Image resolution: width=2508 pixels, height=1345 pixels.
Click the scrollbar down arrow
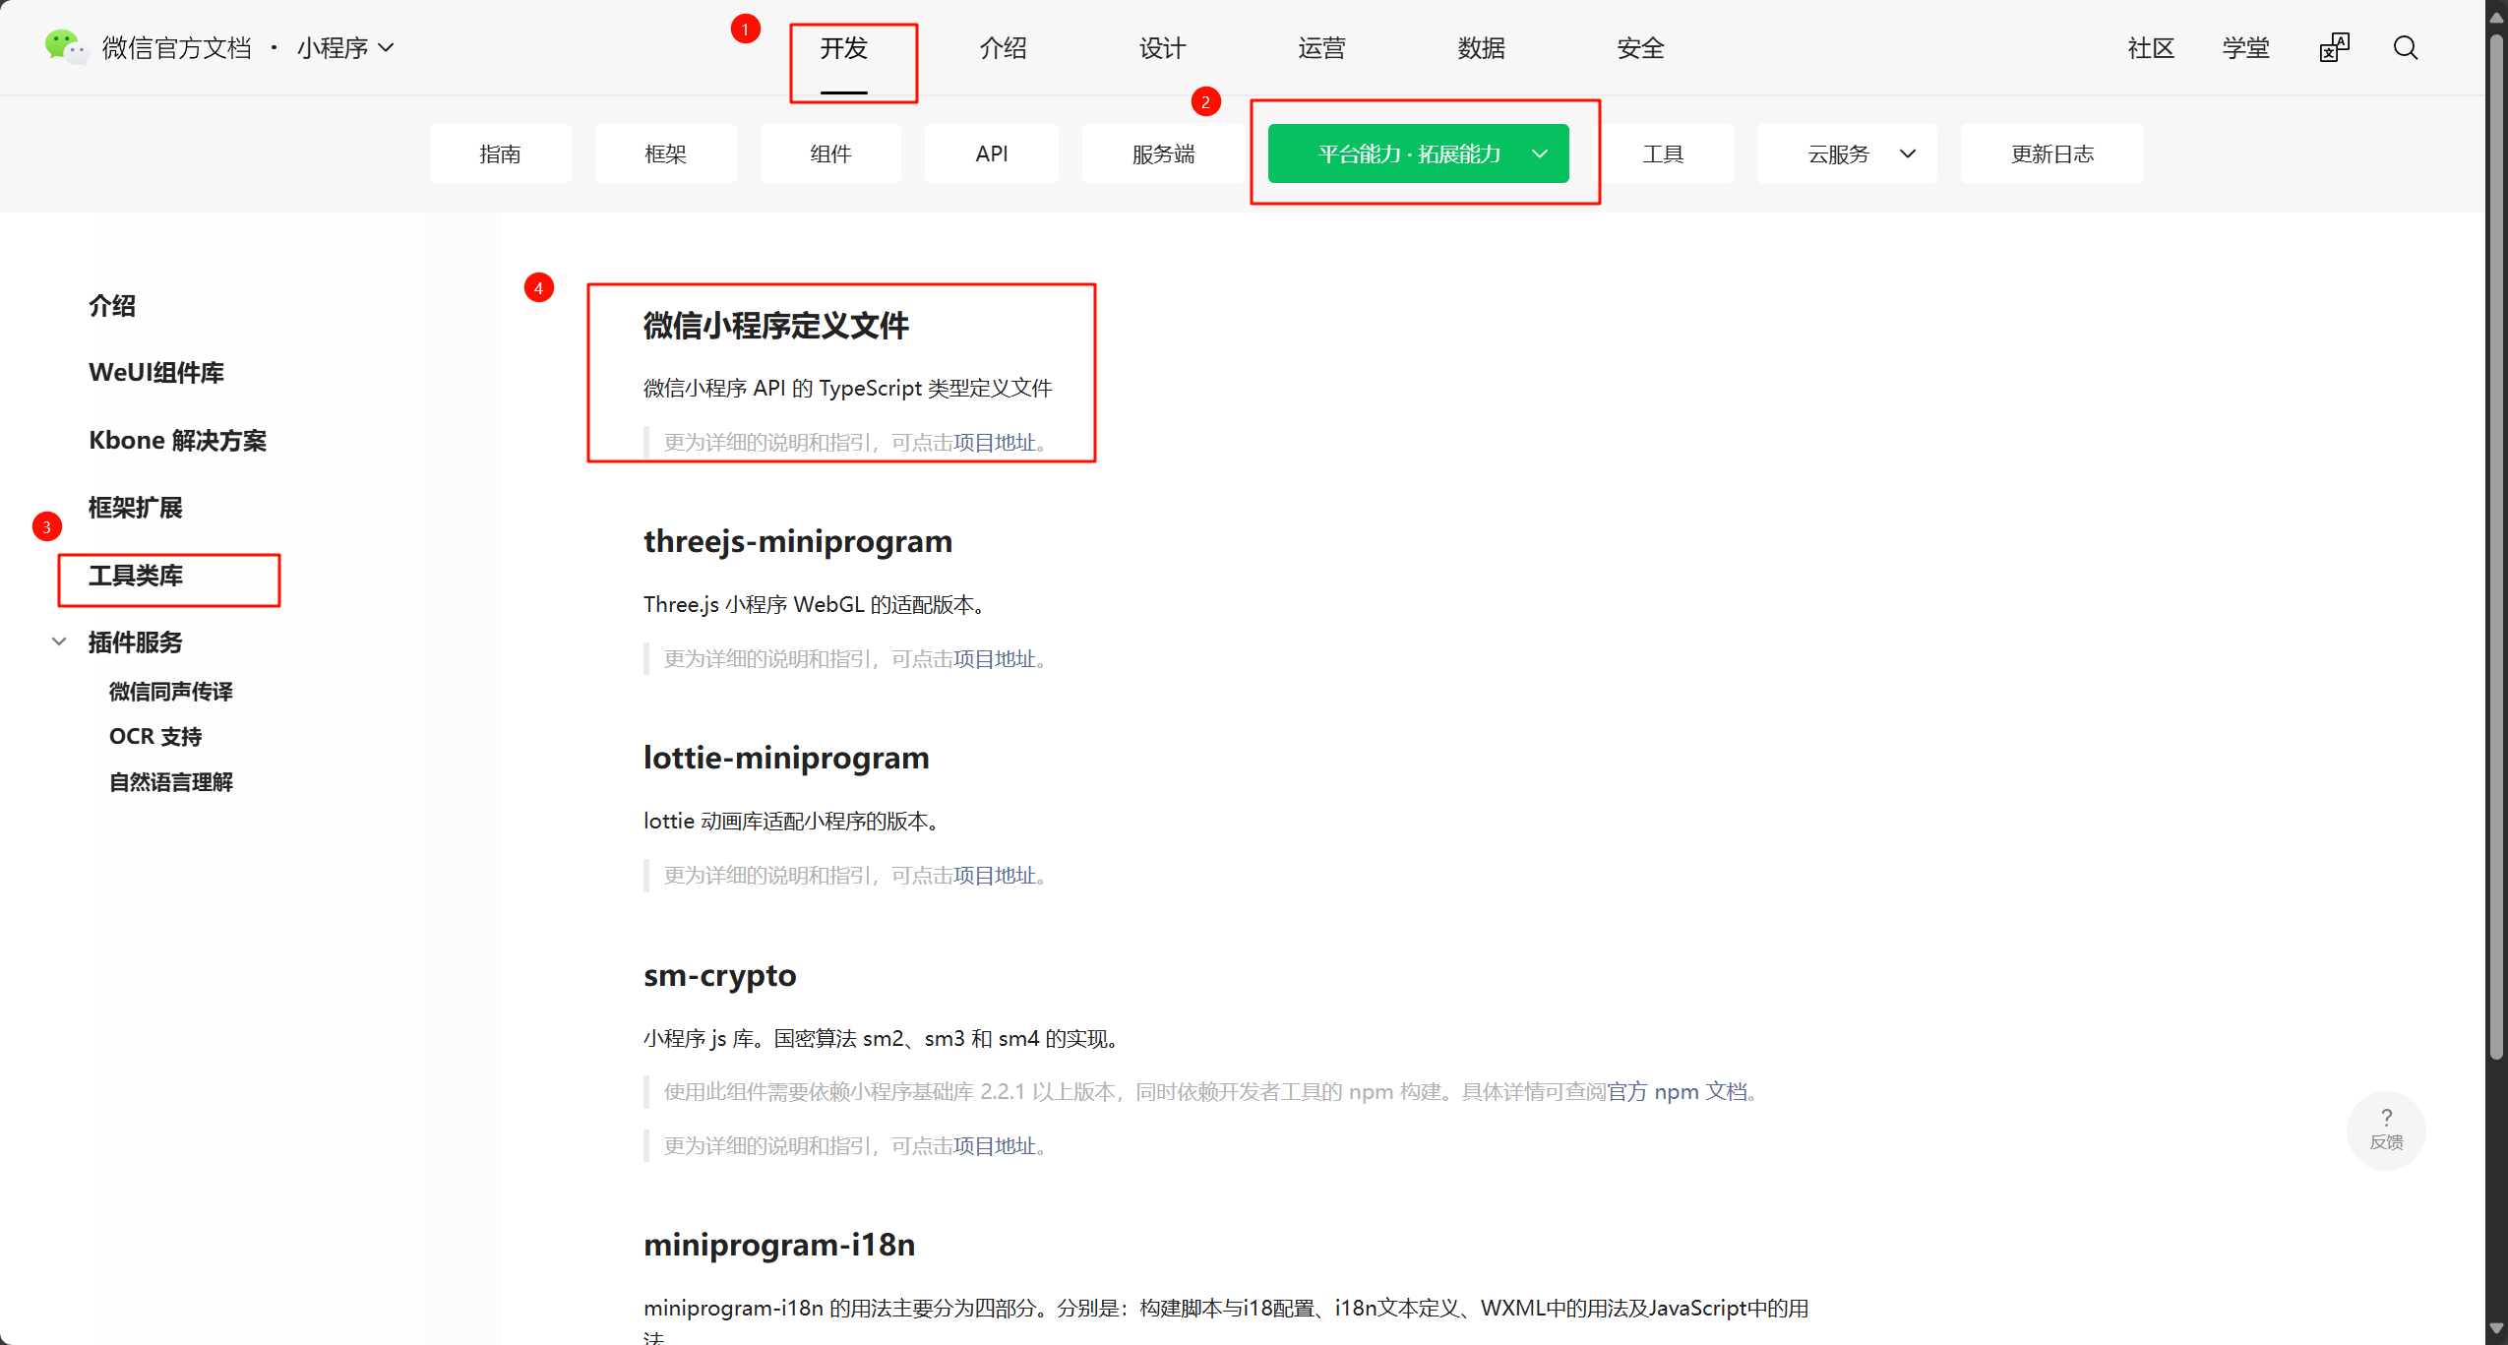coord(2496,1329)
